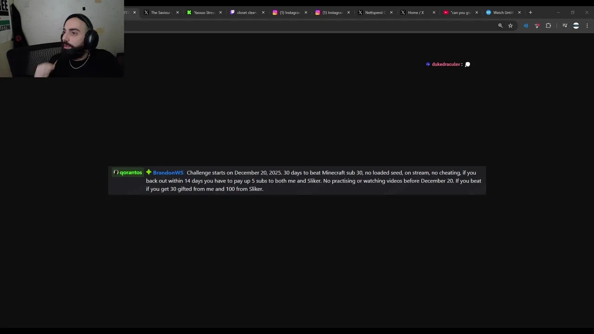Click the 'Challenge starts on December 20, 2025' text
This screenshot has height=334, width=594.
pyautogui.click(x=234, y=173)
